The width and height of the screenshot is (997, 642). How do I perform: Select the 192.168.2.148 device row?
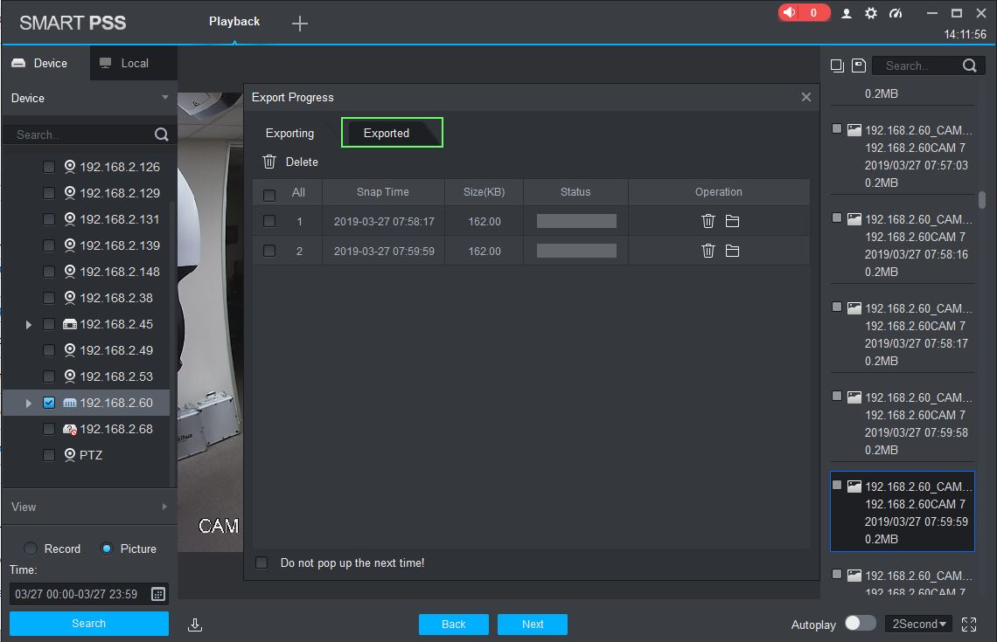point(86,272)
